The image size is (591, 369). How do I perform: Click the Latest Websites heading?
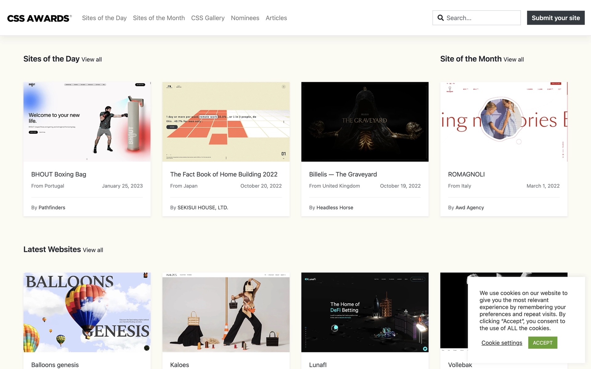(52, 249)
